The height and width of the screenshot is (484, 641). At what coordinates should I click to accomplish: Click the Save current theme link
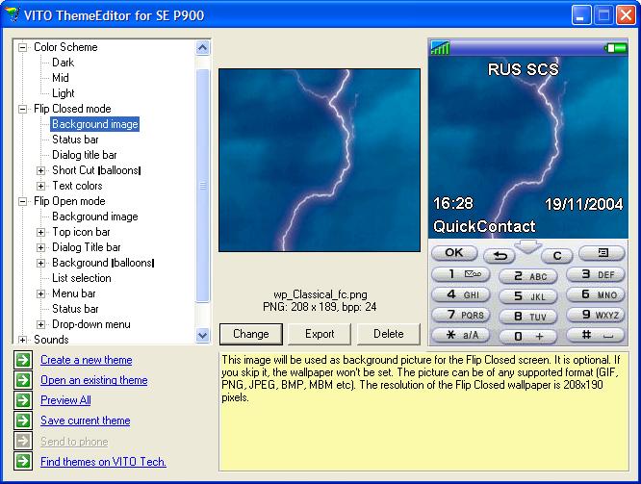tap(86, 420)
